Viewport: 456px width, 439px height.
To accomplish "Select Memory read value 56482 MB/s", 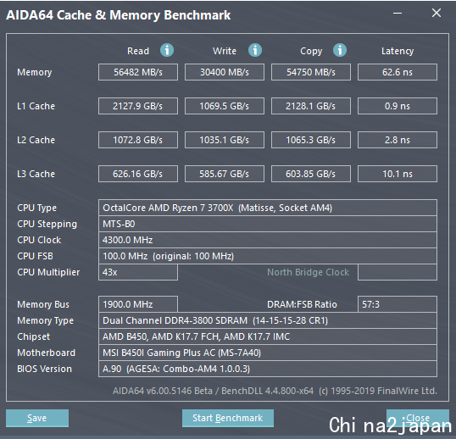I will pyautogui.click(x=138, y=72).
